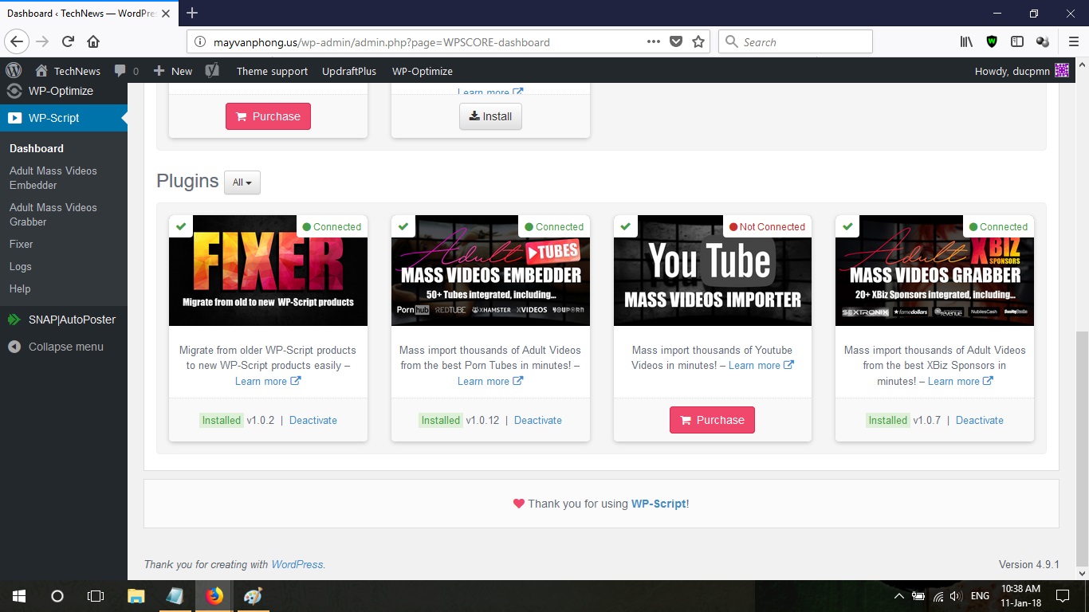
Task: Deactivate the Fixer plugin
Action: [x=313, y=420]
